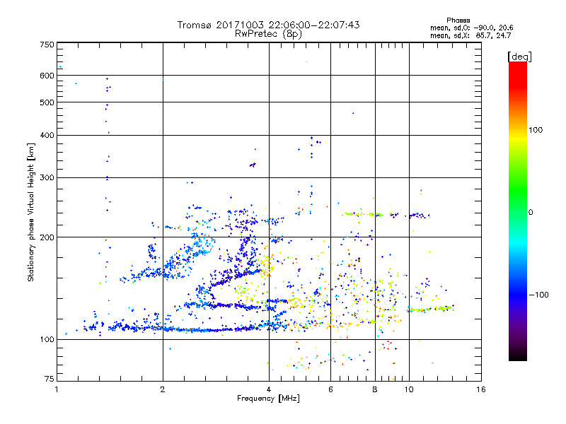Click the y-axis tick label '750'
566x424 pixels.
[x=47, y=45]
